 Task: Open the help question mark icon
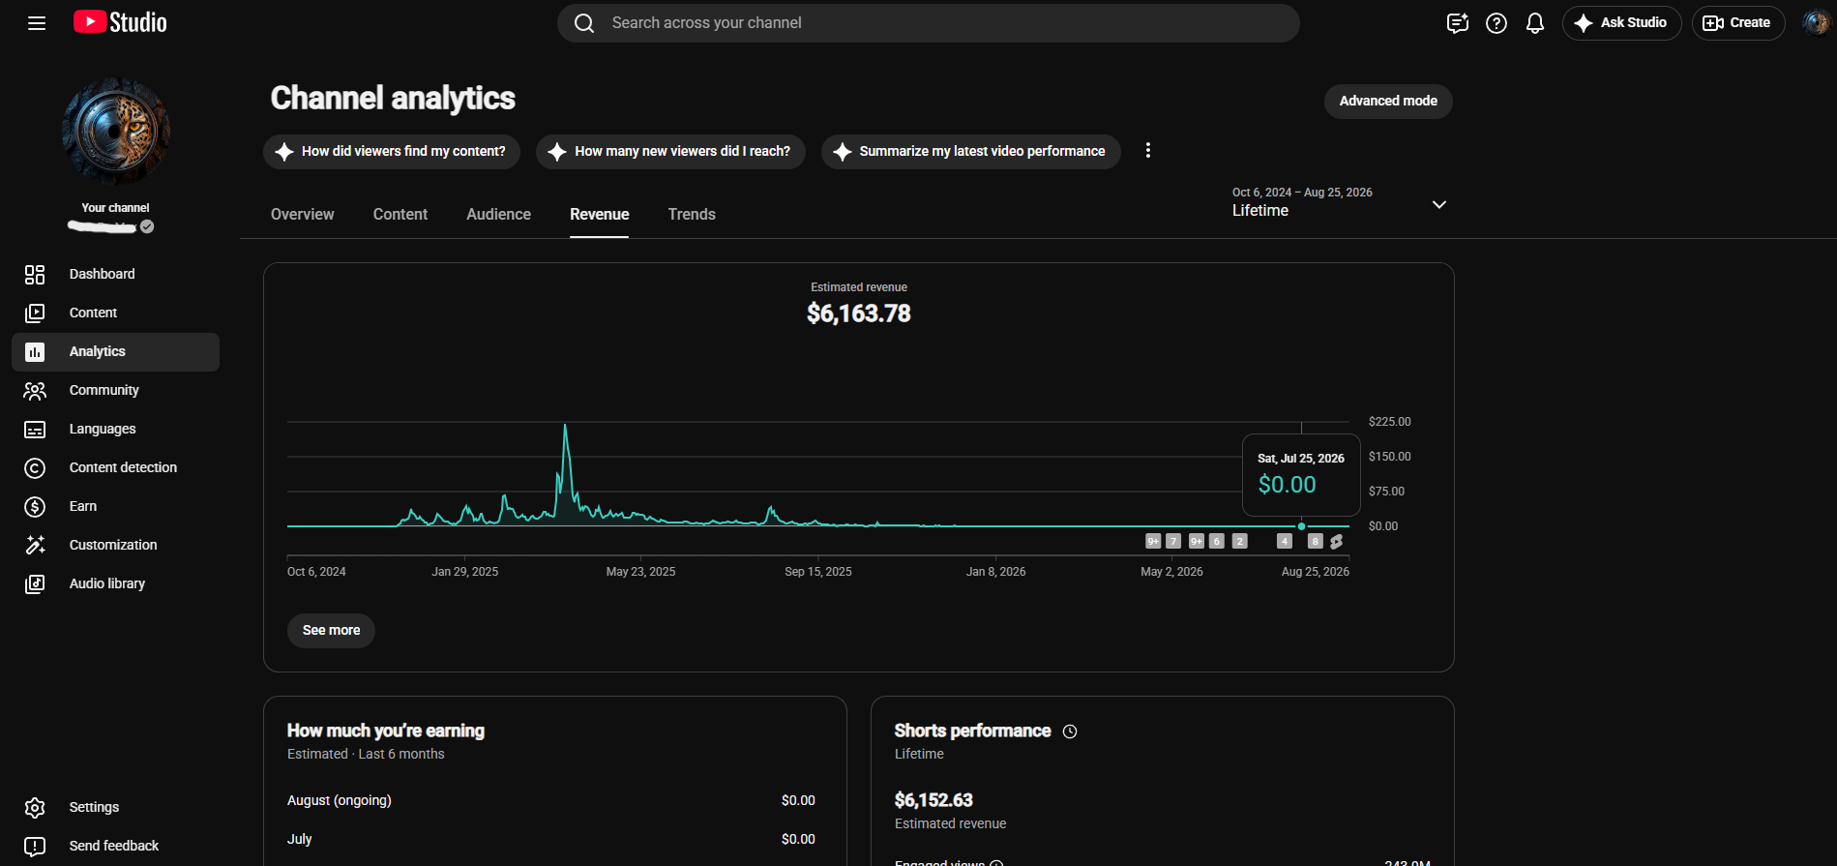[x=1496, y=23]
